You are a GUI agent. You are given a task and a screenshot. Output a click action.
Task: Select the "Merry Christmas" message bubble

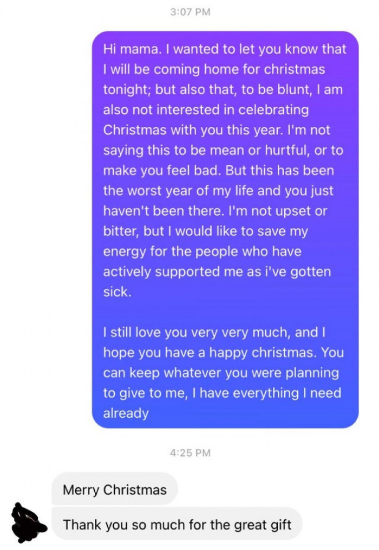115,490
